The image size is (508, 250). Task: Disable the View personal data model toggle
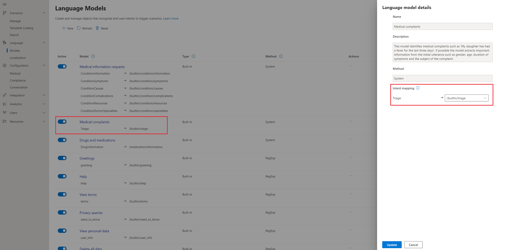(x=62, y=230)
